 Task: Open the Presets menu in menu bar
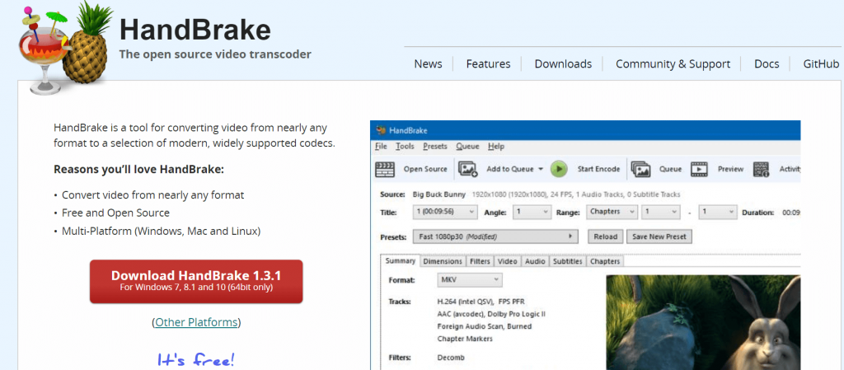(x=435, y=146)
